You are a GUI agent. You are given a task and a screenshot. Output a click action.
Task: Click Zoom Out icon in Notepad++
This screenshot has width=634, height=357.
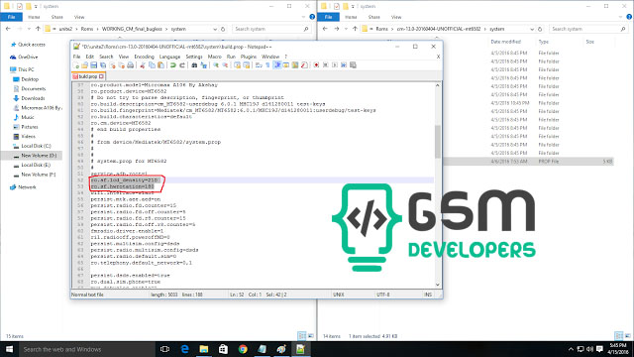pos(225,65)
